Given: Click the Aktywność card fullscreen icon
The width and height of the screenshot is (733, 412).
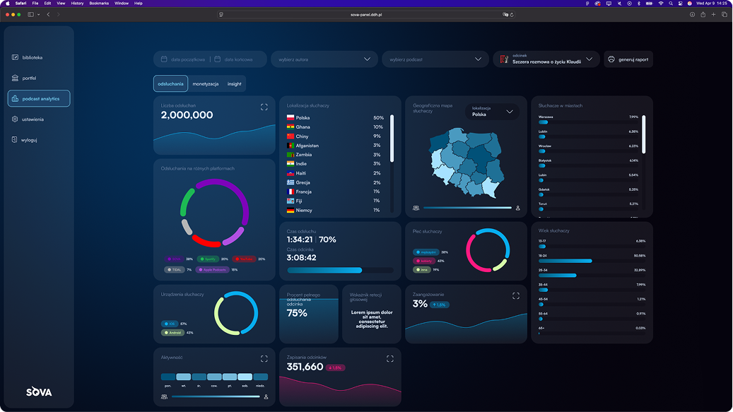Looking at the screenshot, I should pos(264,359).
